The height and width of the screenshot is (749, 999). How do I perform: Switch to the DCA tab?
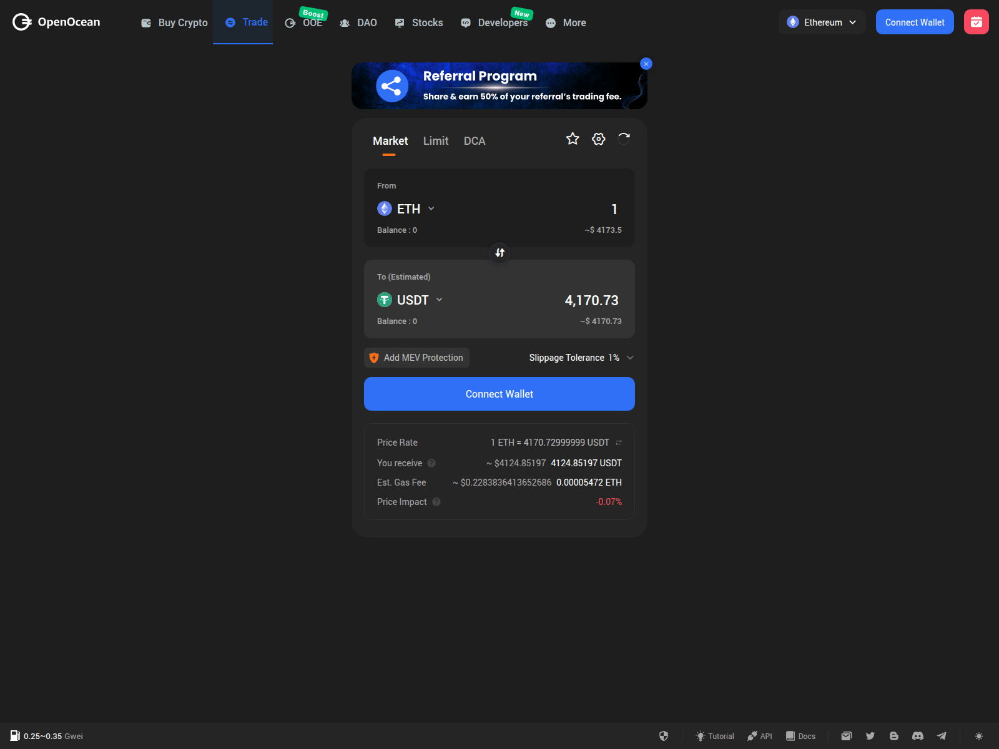(x=475, y=141)
